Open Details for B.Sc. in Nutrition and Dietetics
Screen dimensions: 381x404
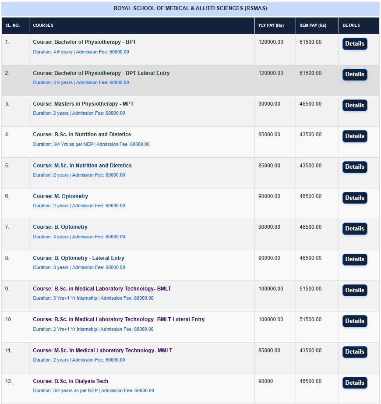(x=354, y=136)
